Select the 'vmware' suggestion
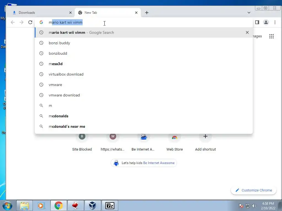Image resolution: width=282 pixels, height=211 pixels. pos(144,85)
